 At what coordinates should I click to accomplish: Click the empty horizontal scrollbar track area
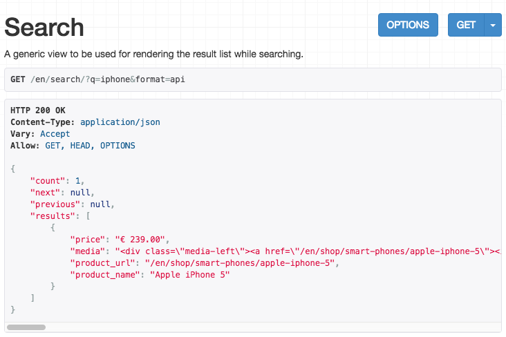point(273,327)
